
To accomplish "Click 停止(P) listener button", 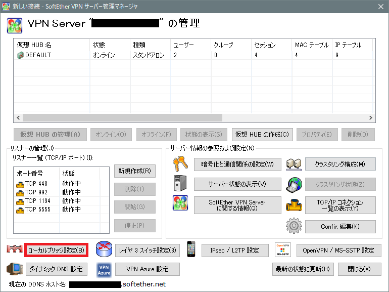I will pos(135,226).
